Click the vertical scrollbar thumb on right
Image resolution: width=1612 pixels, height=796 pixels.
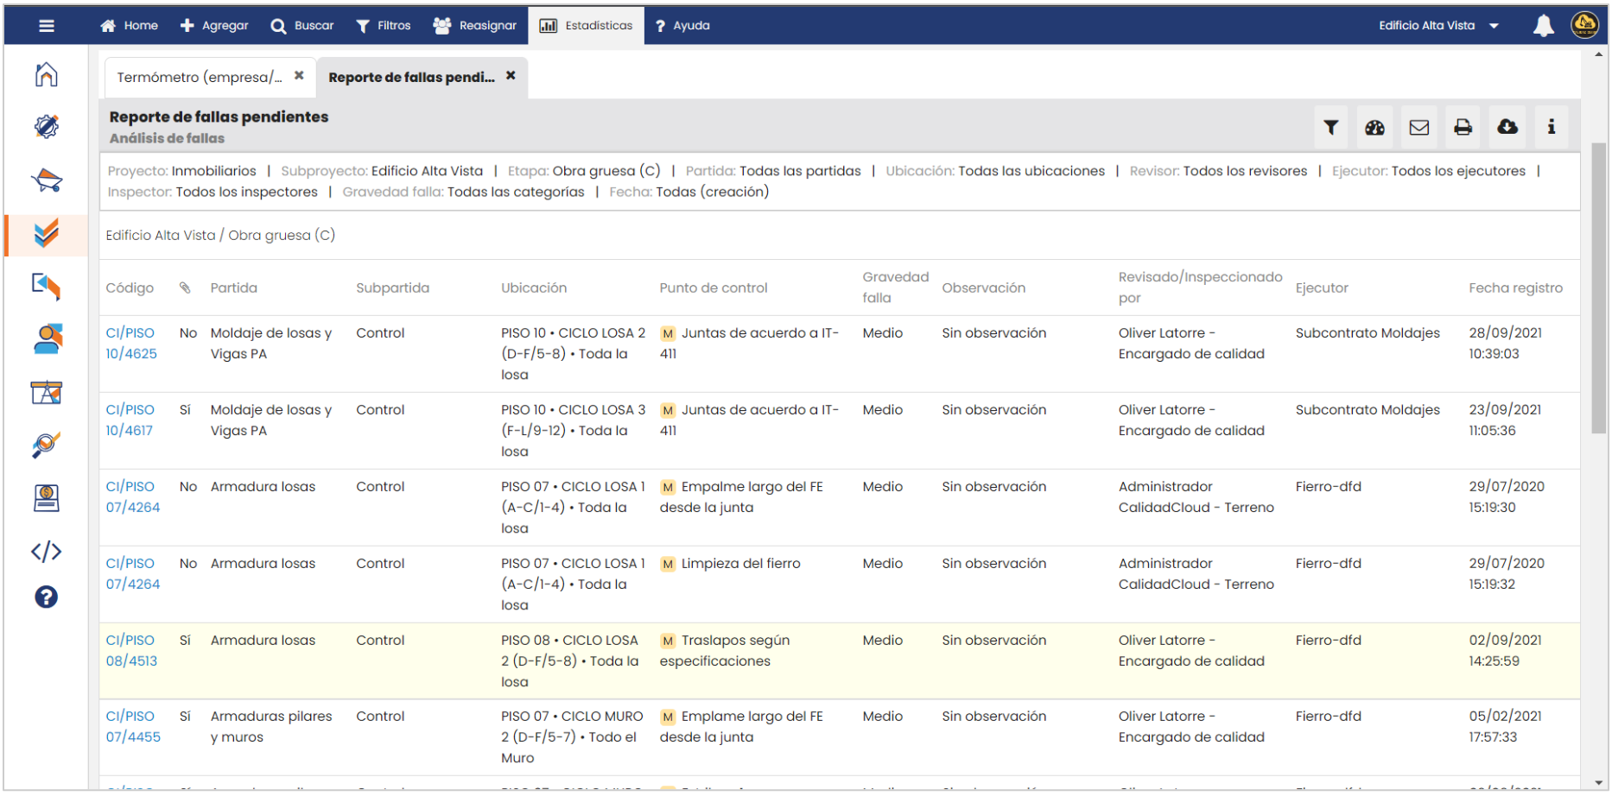pos(1598,285)
